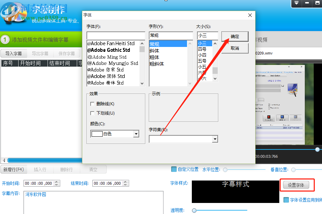Click the 序号 column header
Image resolution: width=322 pixels, height=214 pixels.
[10, 64]
